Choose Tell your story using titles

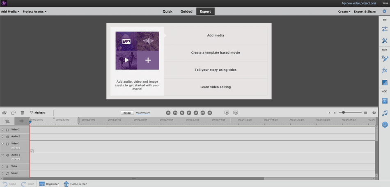216,70
